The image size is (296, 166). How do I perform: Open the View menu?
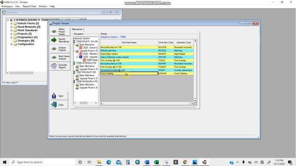[x=18, y=6]
